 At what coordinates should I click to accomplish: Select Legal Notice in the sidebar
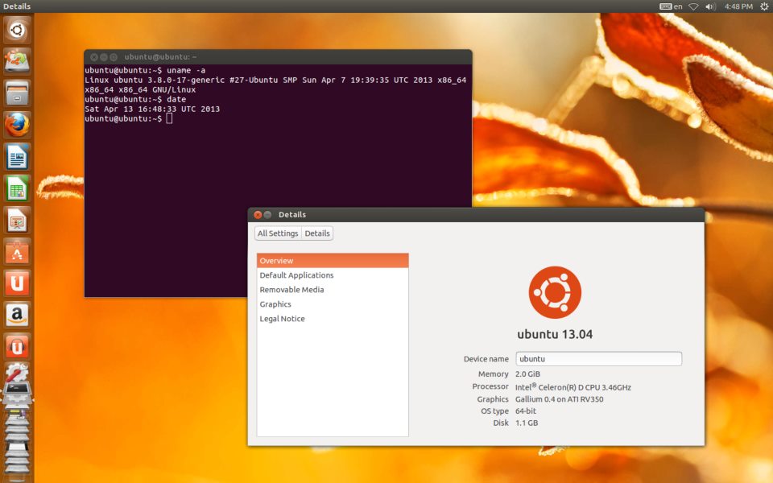tap(333, 319)
